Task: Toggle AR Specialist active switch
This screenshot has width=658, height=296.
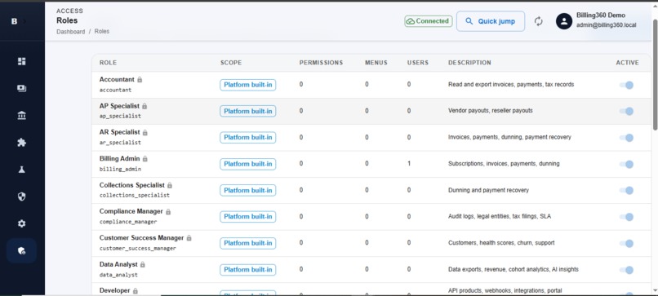Action: point(626,138)
